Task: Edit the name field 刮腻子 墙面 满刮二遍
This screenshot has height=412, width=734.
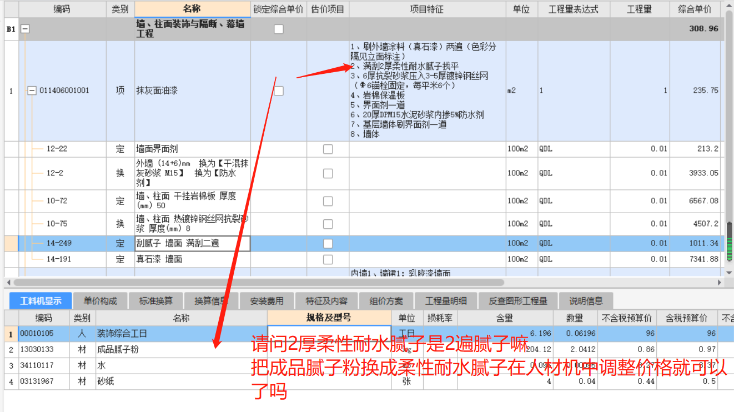Action: [x=193, y=243]
